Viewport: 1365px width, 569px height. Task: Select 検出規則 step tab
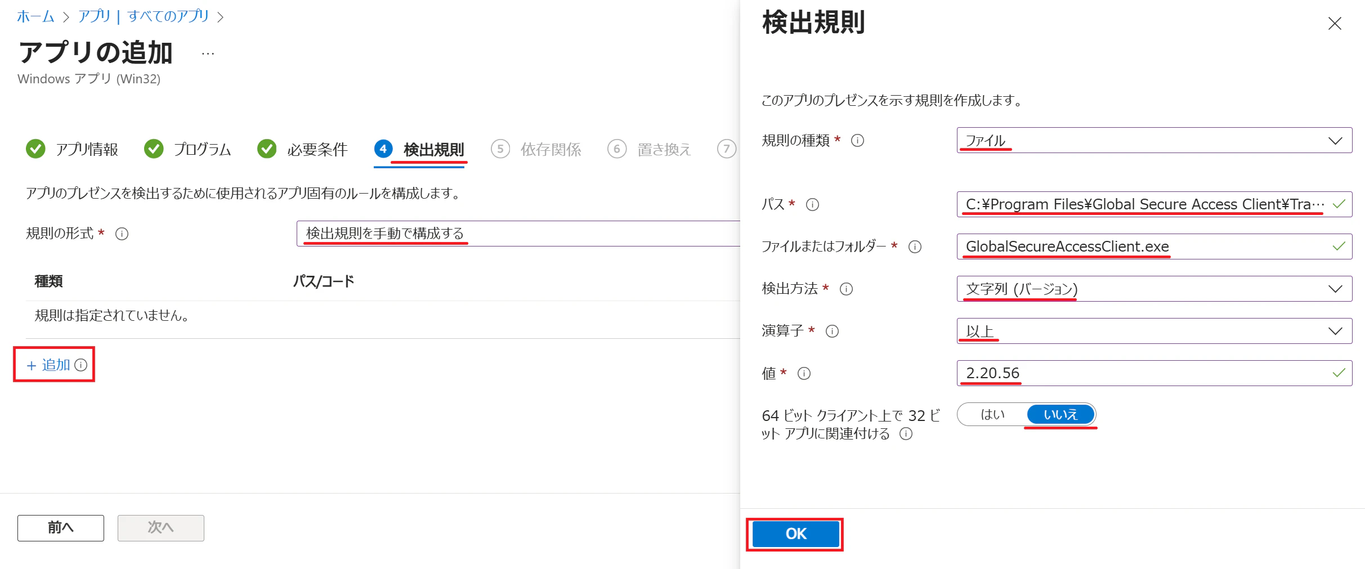[x=419, y=149]
